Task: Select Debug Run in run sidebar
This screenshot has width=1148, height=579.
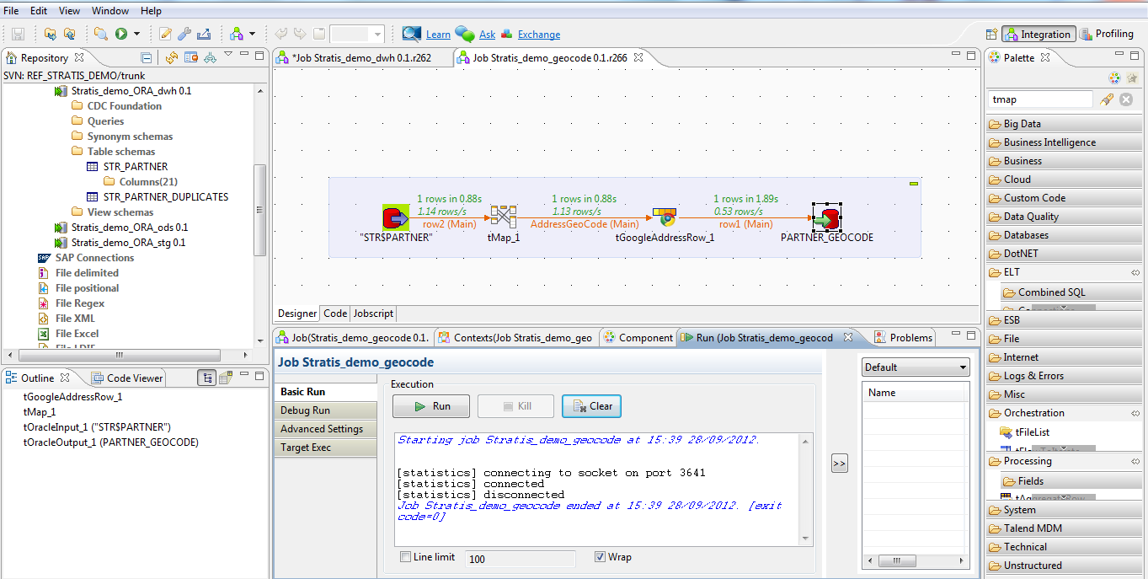Action: (x=324, y=410)
